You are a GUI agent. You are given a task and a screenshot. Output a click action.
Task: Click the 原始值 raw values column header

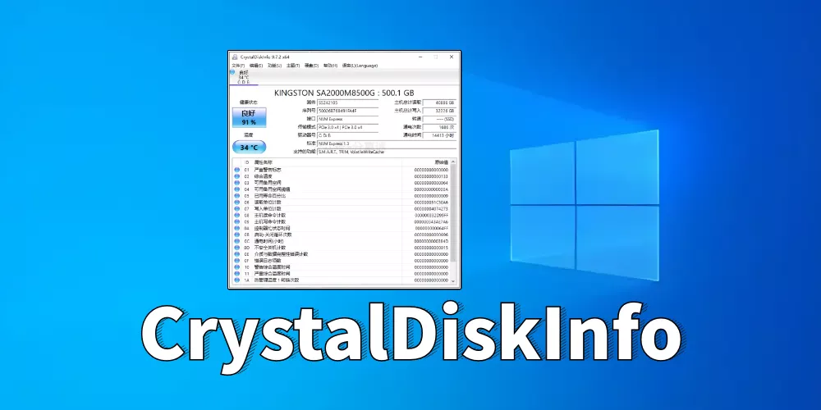(x=441, y=162)
